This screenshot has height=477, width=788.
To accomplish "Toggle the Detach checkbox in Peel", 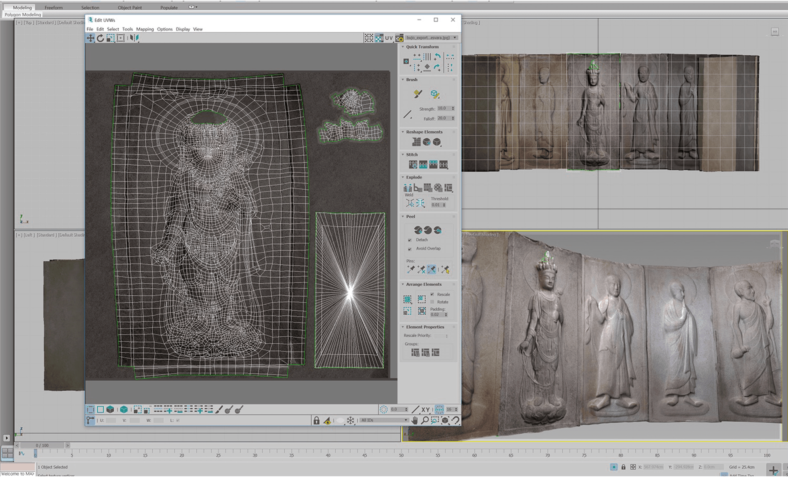I will (x=410, y=240).
